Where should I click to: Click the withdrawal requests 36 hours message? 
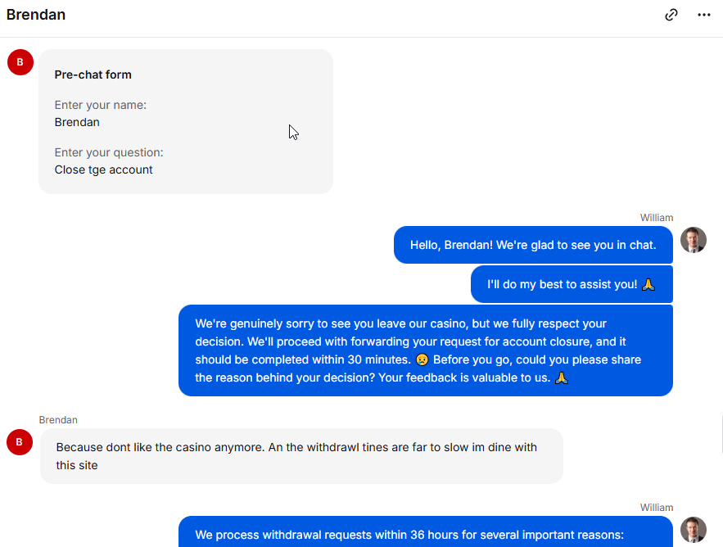coord(426,532)
